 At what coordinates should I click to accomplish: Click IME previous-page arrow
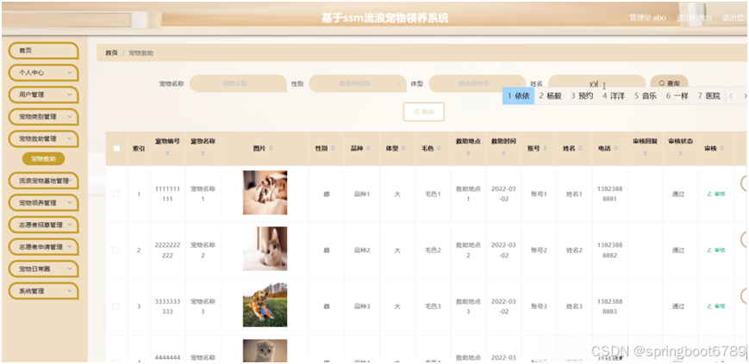(731, 96)
